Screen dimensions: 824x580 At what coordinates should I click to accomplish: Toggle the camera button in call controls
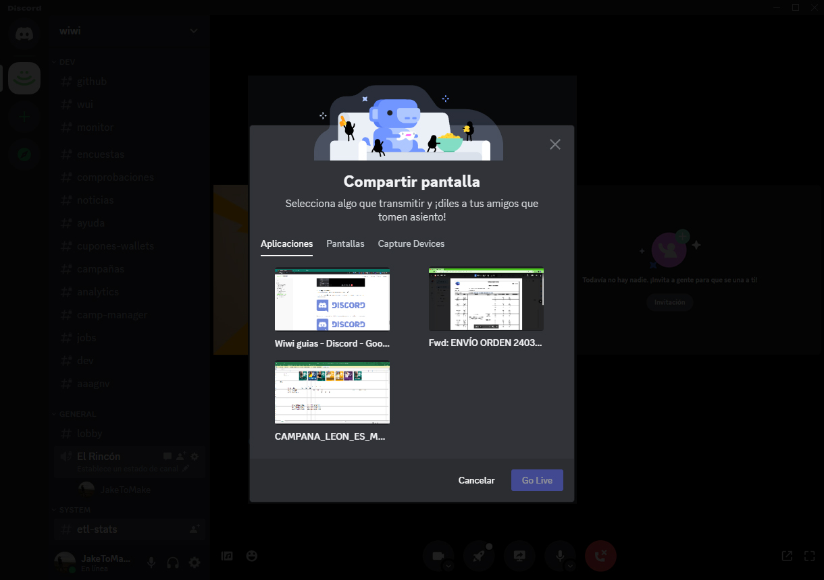click(x=437, y=556)
